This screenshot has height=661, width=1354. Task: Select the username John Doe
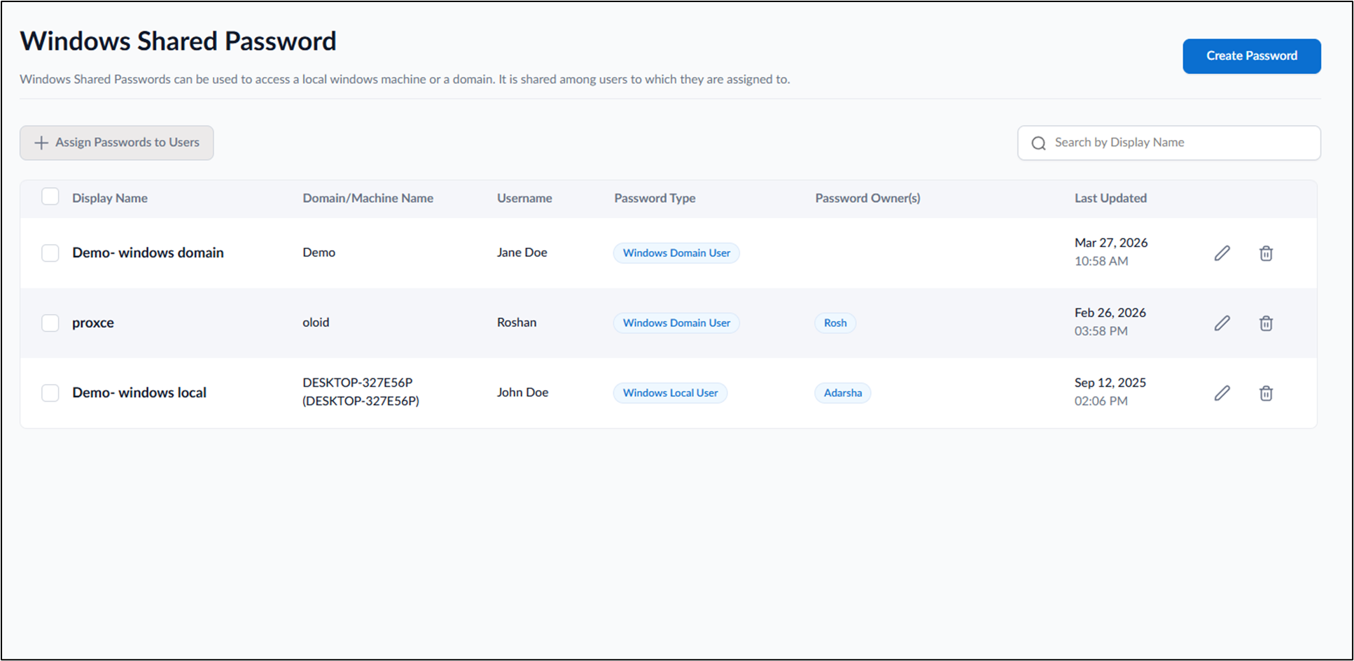pyautogui.click(x=522, y=392)
